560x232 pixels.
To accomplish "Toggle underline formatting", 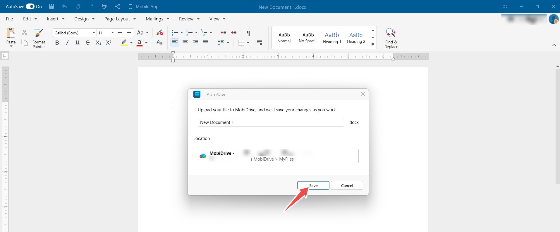I will point(78,43).
